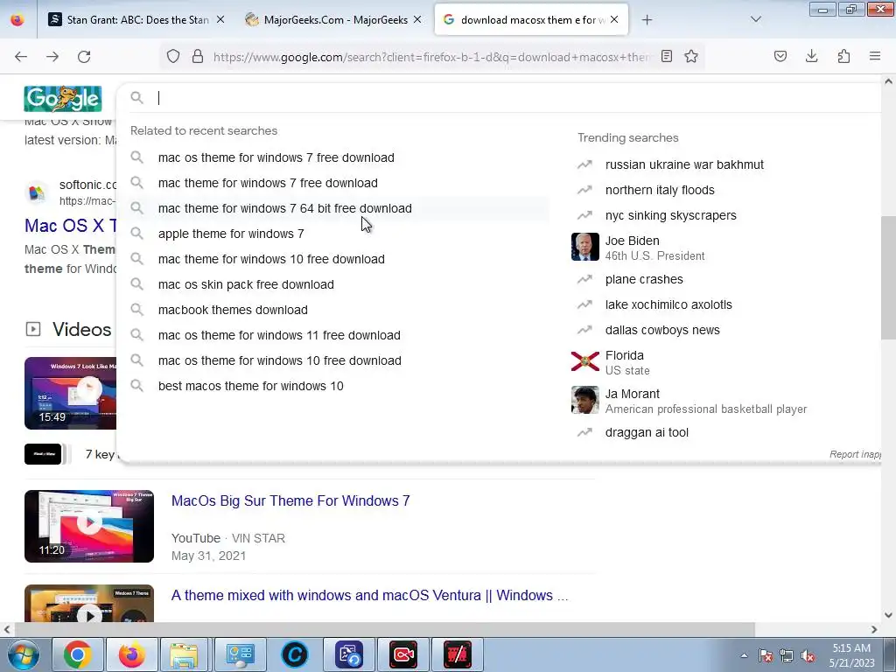Open trending search draggan ai tool
Image resolution: width=896 pixels, height=672 pixels.
coord(647,432)
